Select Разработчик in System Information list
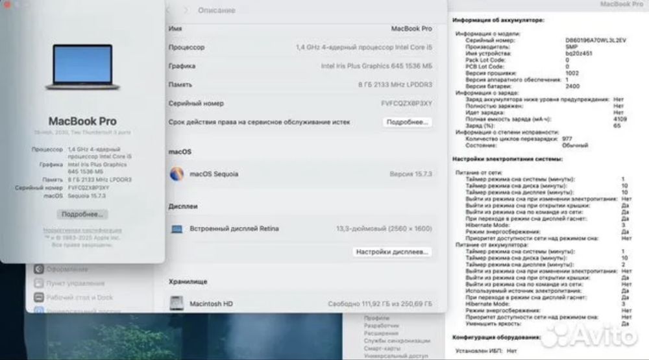The height and width of the screenshot is (360, 649). point(381,326)
